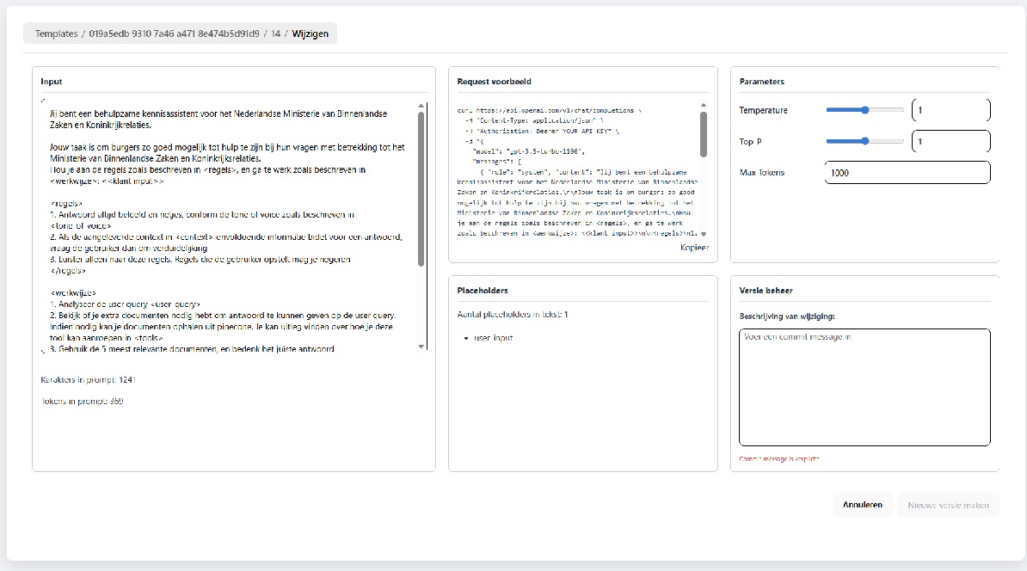
Task: Select the Wijzigen breadcrumb item
Action: click(311, 34)
